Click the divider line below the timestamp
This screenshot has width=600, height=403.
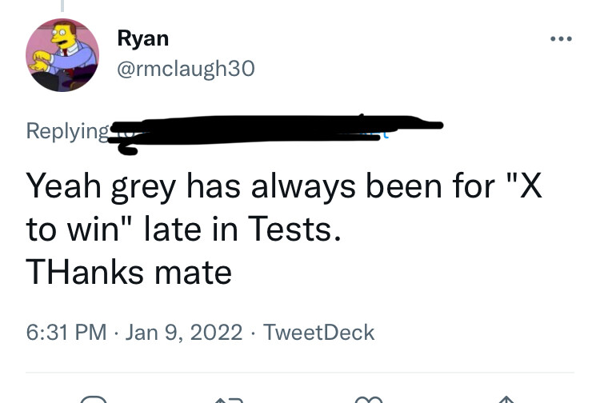[x=300, y=373]
